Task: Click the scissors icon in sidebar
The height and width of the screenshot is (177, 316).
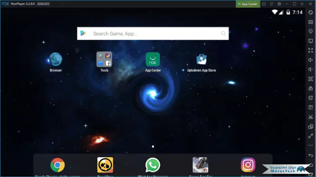Action: (311, 117)
